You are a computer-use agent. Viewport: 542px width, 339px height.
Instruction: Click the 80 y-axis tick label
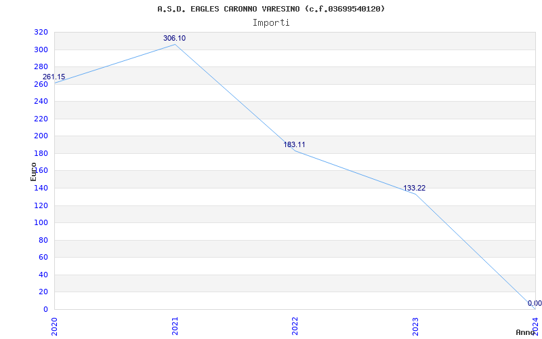tap(43, 240)
